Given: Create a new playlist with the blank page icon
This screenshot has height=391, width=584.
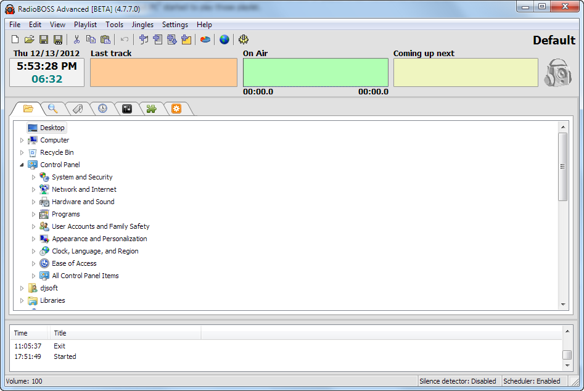Looking at the screenshot, I should 15,39.
